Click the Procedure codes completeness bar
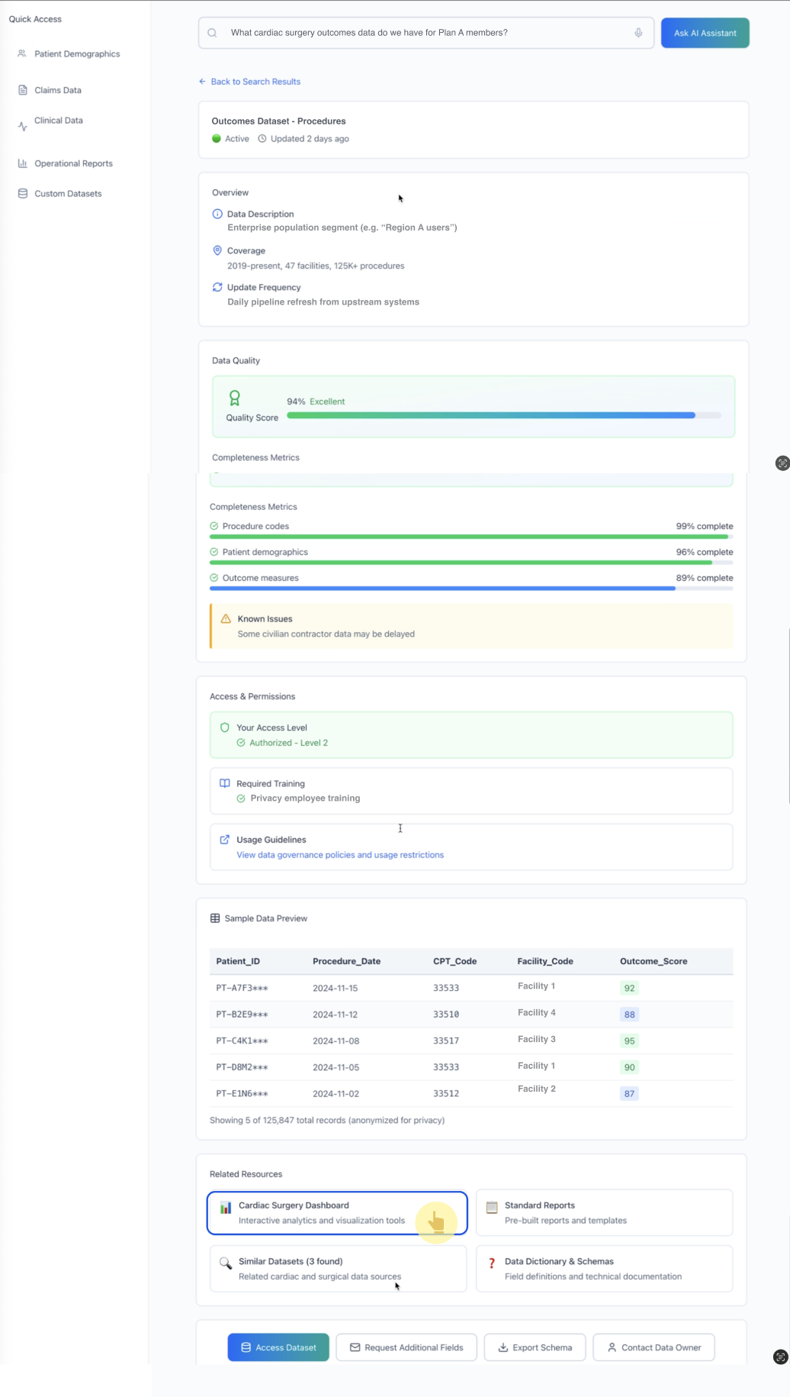Screen dimensions: 790x1397 (x=471, y=537)
